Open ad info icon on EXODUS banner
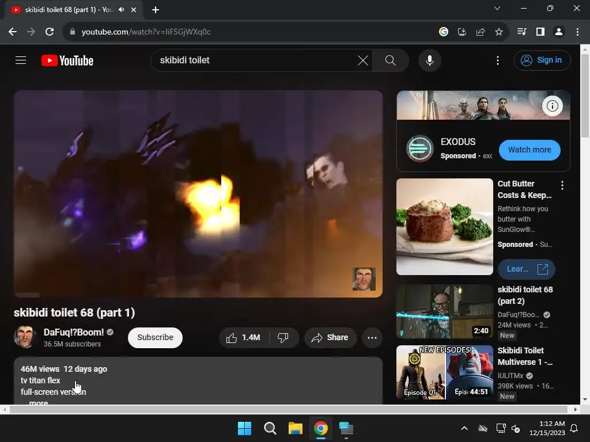This screenshot has height=442, width=590. point(552,106)
